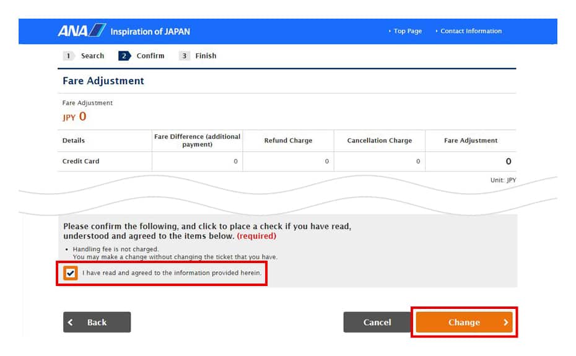Click the step 1 number badge
The image size is (576, 356).
pyautogui.click(x=69, y=56)
